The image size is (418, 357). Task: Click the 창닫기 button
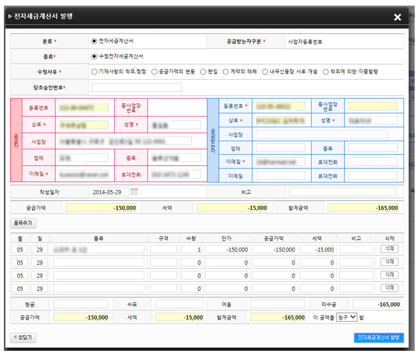pyautogui.click(x=23, y=337)
